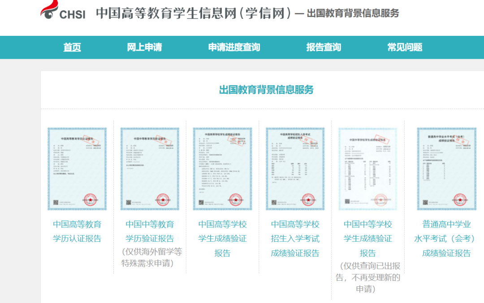Open the 常见问题 nav item
Viewport: 484px width, 303px height.
(x=405, y=47)
